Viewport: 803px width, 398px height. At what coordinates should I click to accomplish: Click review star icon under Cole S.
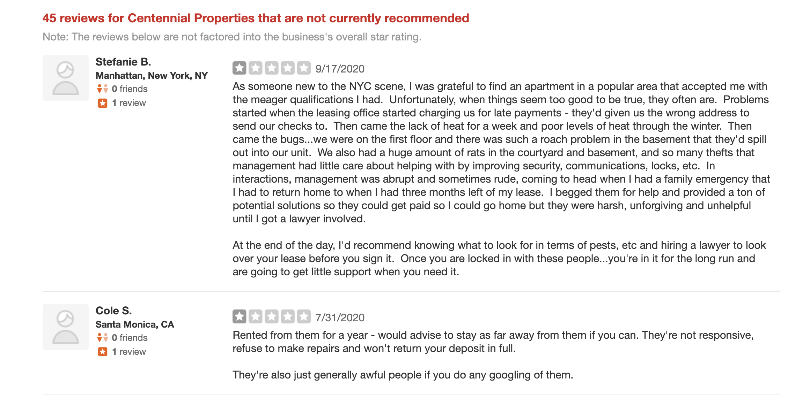click(103, 352)
